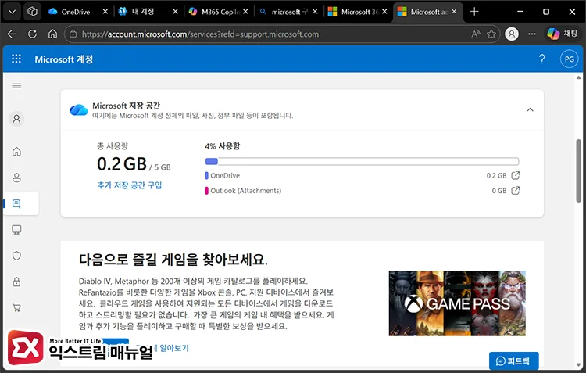This screenshot has width=586, height=373.
Task: Click the browser back arrow
Action: 12,34
